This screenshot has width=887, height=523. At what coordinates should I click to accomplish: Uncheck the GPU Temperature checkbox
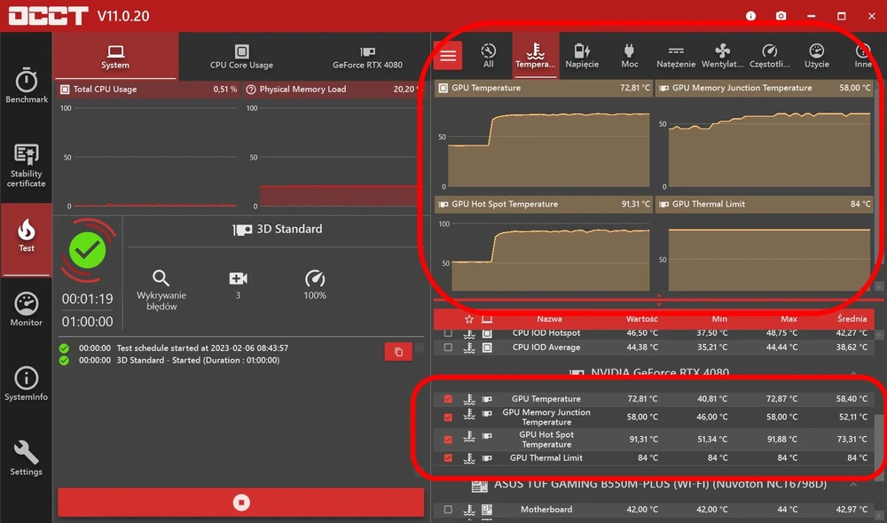[448, 399]
